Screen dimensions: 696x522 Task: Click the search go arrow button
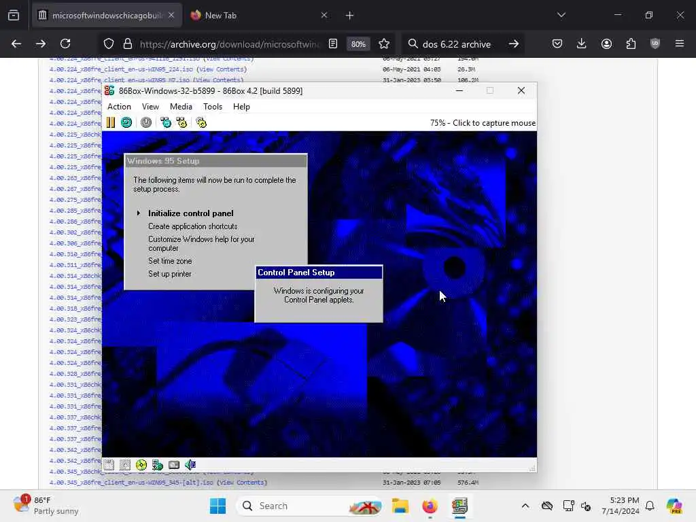tap(514, 43)
